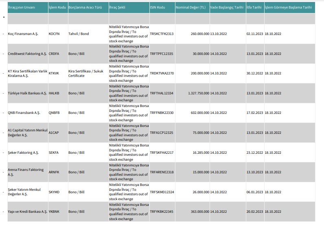Click the KTKVK trading code
The width and height of the screenshot is (324, 225).
click(54, 73)
